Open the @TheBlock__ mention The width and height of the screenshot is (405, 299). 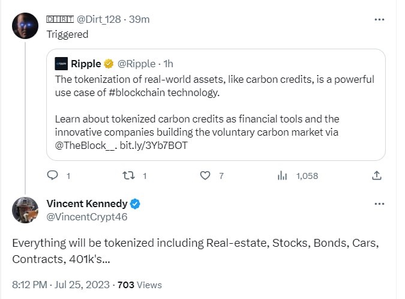tap(85, 145)
